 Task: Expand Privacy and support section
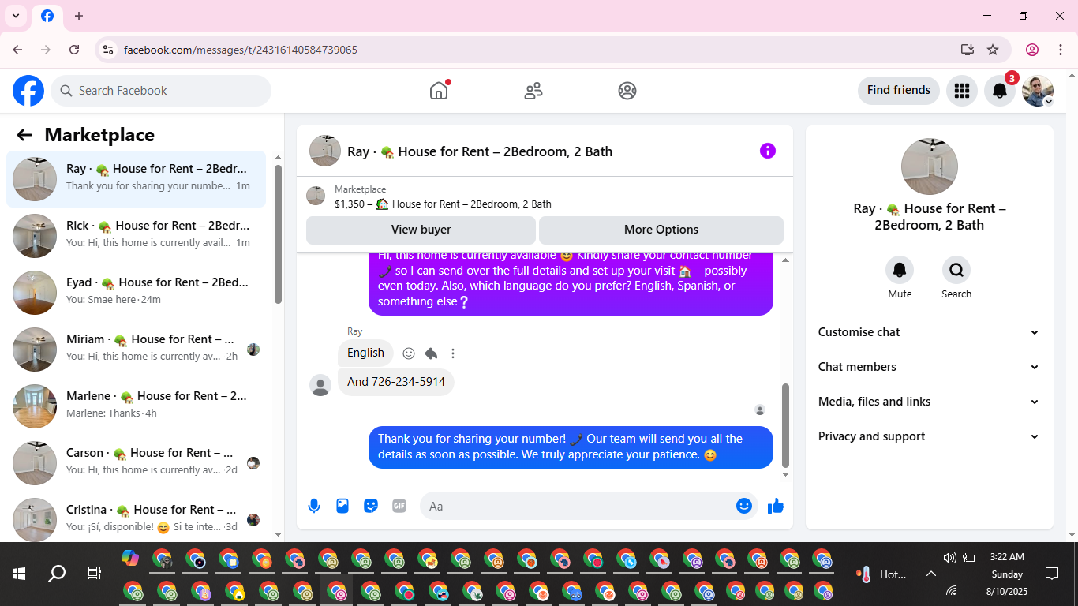[x=930, y=436]
